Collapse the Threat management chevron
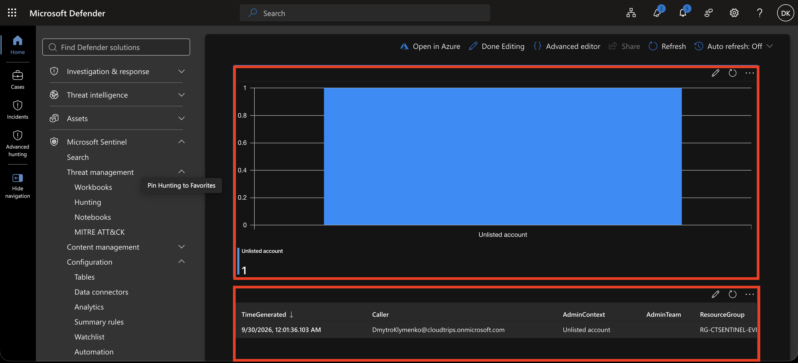This screenshot has height=363, width=798. pyautogui.click(x=182, y=172)
